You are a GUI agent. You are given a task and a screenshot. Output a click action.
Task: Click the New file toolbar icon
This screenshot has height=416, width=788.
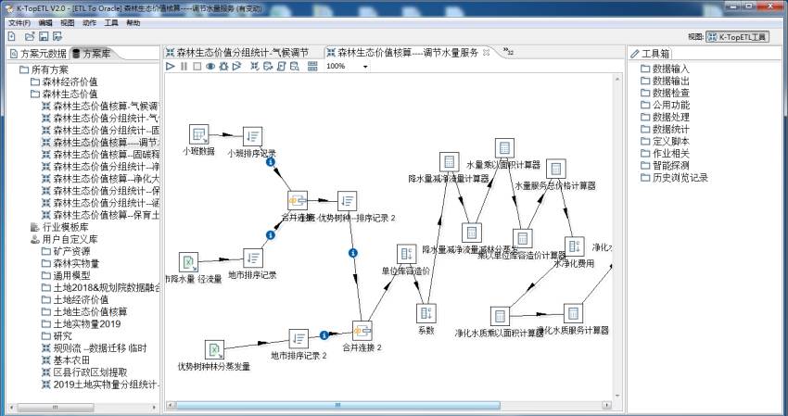coord(11,36)
